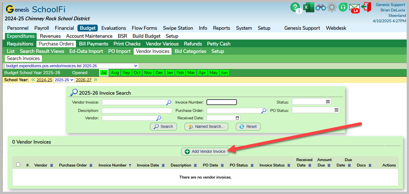Screen dimensions: 409x194
Task: Go to previous school year double arrow
Action: coord(33,80)
